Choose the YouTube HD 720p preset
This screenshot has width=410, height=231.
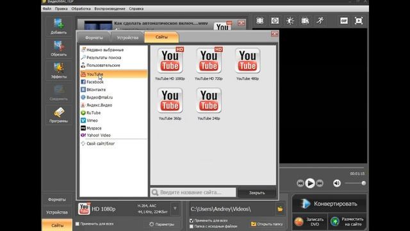209,64
